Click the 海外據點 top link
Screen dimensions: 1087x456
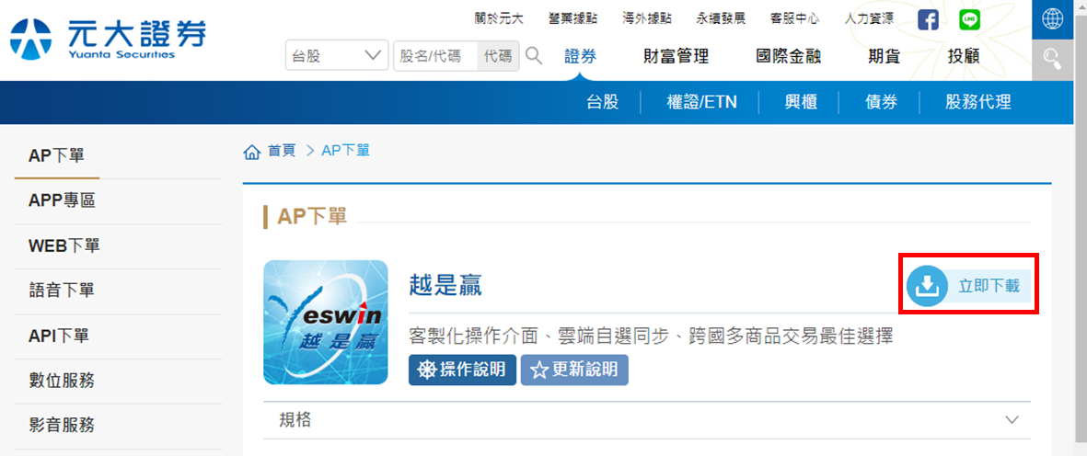click(647, 18)
